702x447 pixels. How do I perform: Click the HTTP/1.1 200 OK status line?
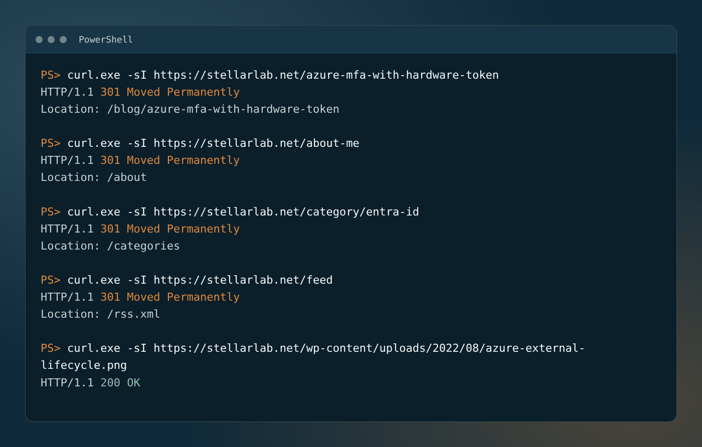pyautogui.click(x=90, y=383)
